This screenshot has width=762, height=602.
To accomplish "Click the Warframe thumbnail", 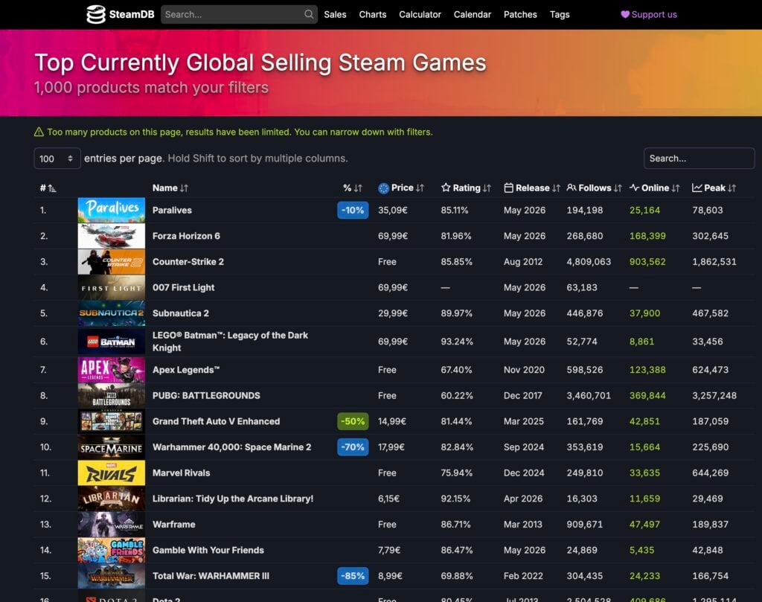I will coord(112,525).
